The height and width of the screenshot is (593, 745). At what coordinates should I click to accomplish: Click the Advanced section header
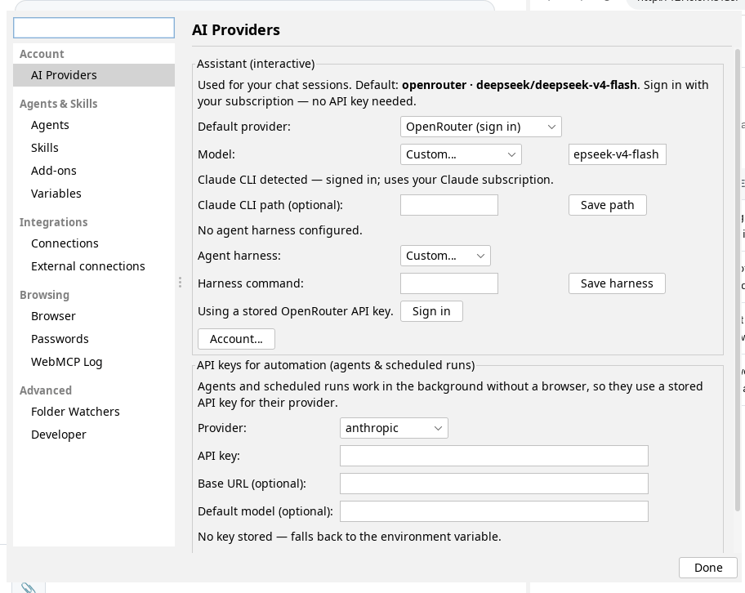[x=46, y=390]
